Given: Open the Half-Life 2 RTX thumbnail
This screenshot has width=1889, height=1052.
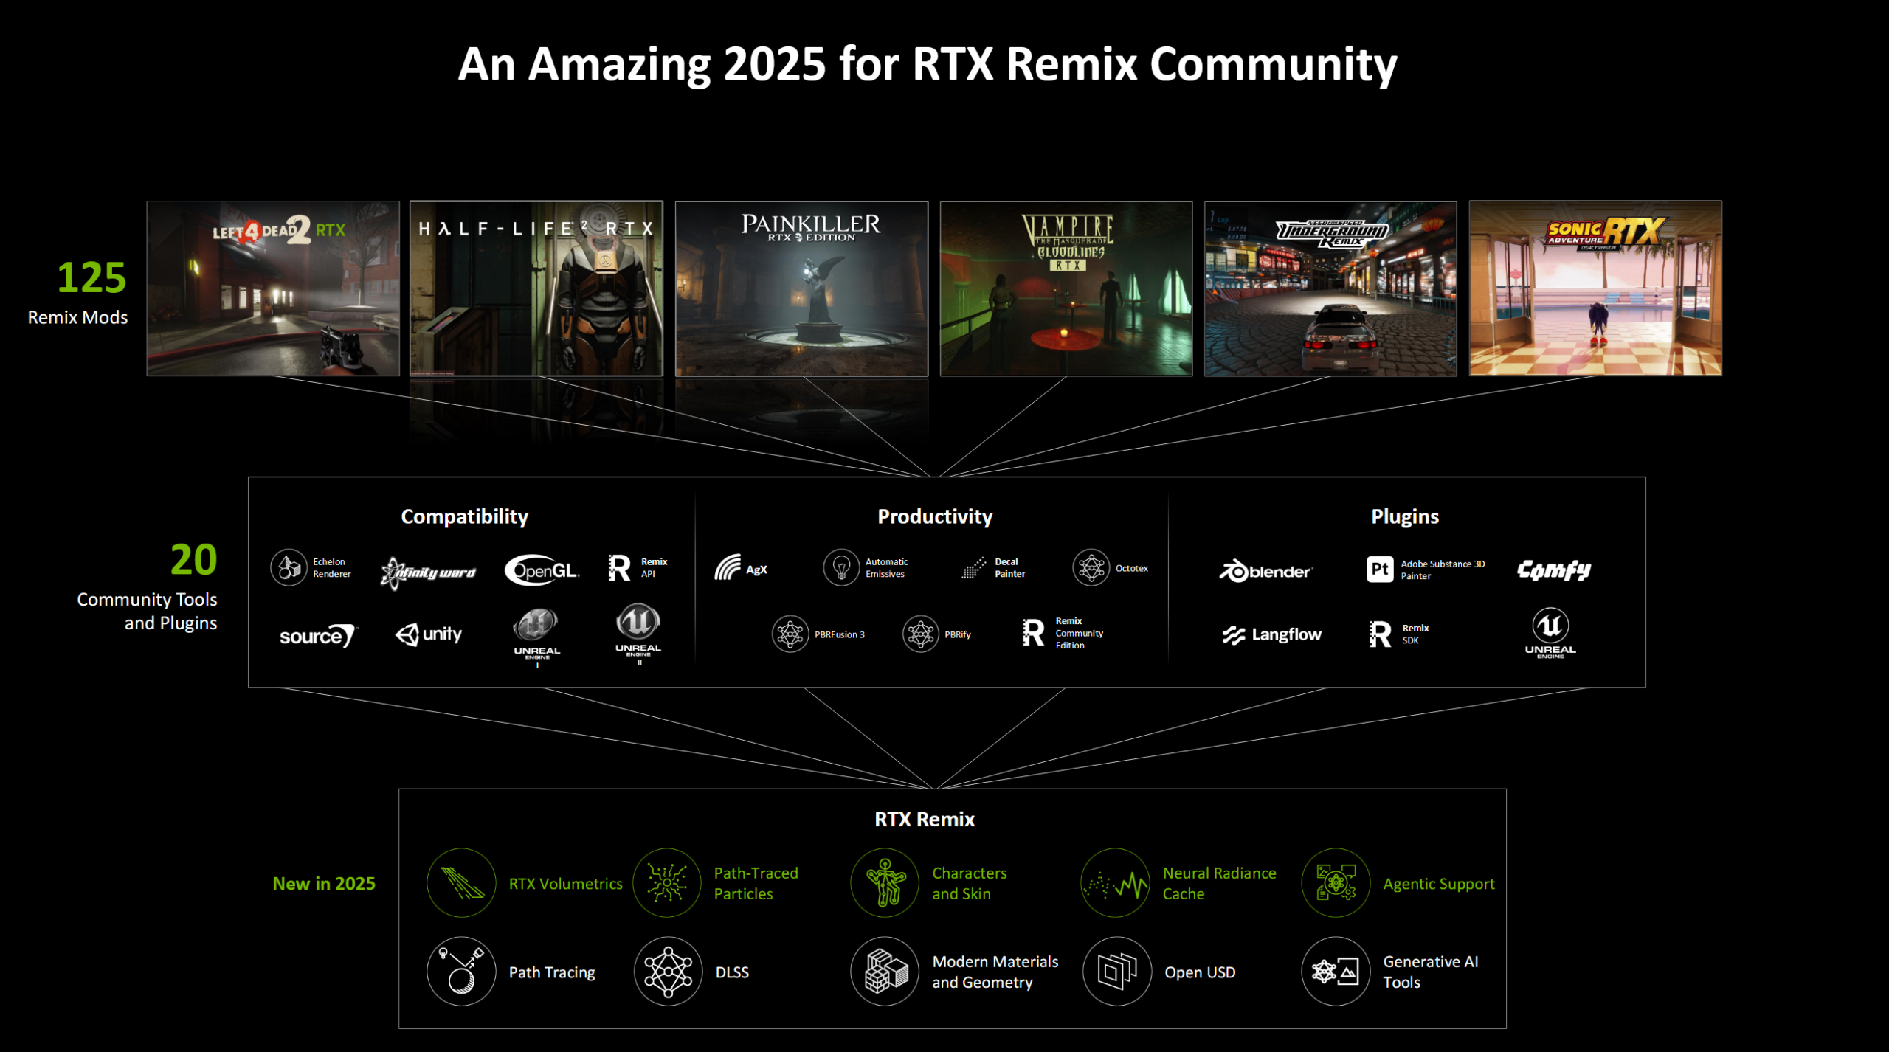Looking at the screenshot, I should click(536, 288).
